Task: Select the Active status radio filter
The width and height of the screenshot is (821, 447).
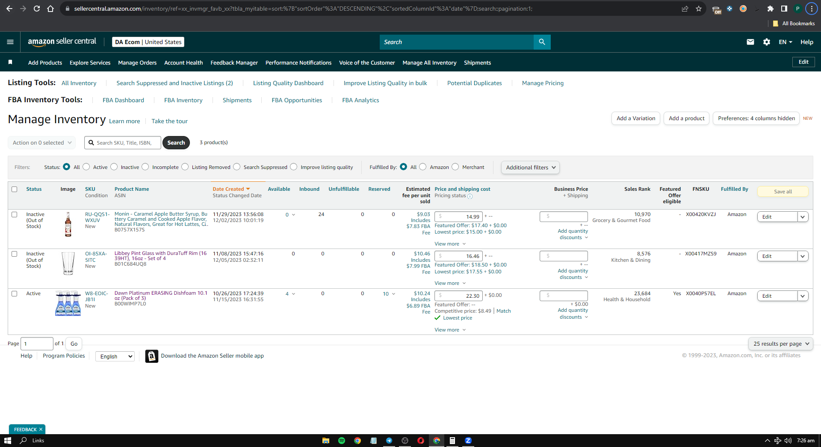Action: point(86,167)
